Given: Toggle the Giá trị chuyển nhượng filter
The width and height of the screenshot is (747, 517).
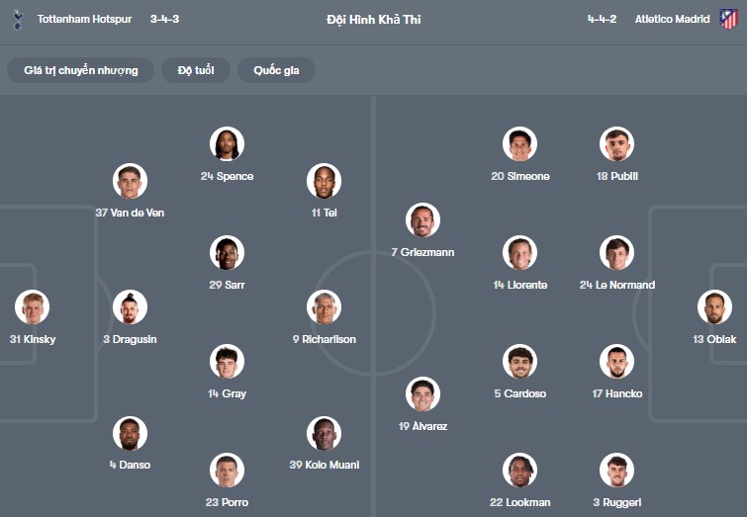Looking at the screenshot, I should [x=81, y=70].
